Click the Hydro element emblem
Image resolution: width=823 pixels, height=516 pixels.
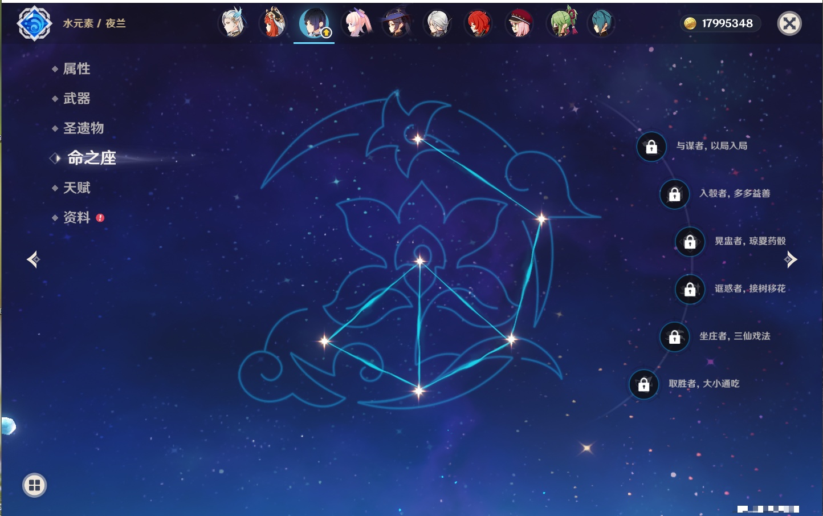[x=34, y=23]
